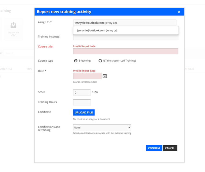Close the Report new training activity dialog
Screen dimensions: 205x172
pos(179,12)
